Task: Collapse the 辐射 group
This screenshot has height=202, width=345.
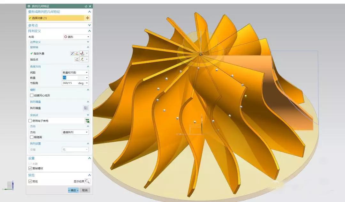Action: (88, 90)
